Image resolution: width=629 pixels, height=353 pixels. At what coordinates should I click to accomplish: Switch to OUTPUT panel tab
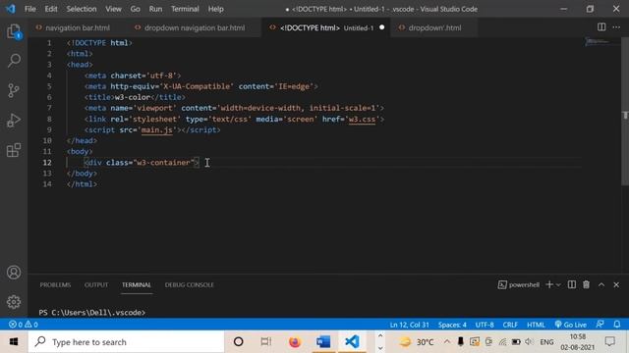pyautogui.click(x=96, y=284)
